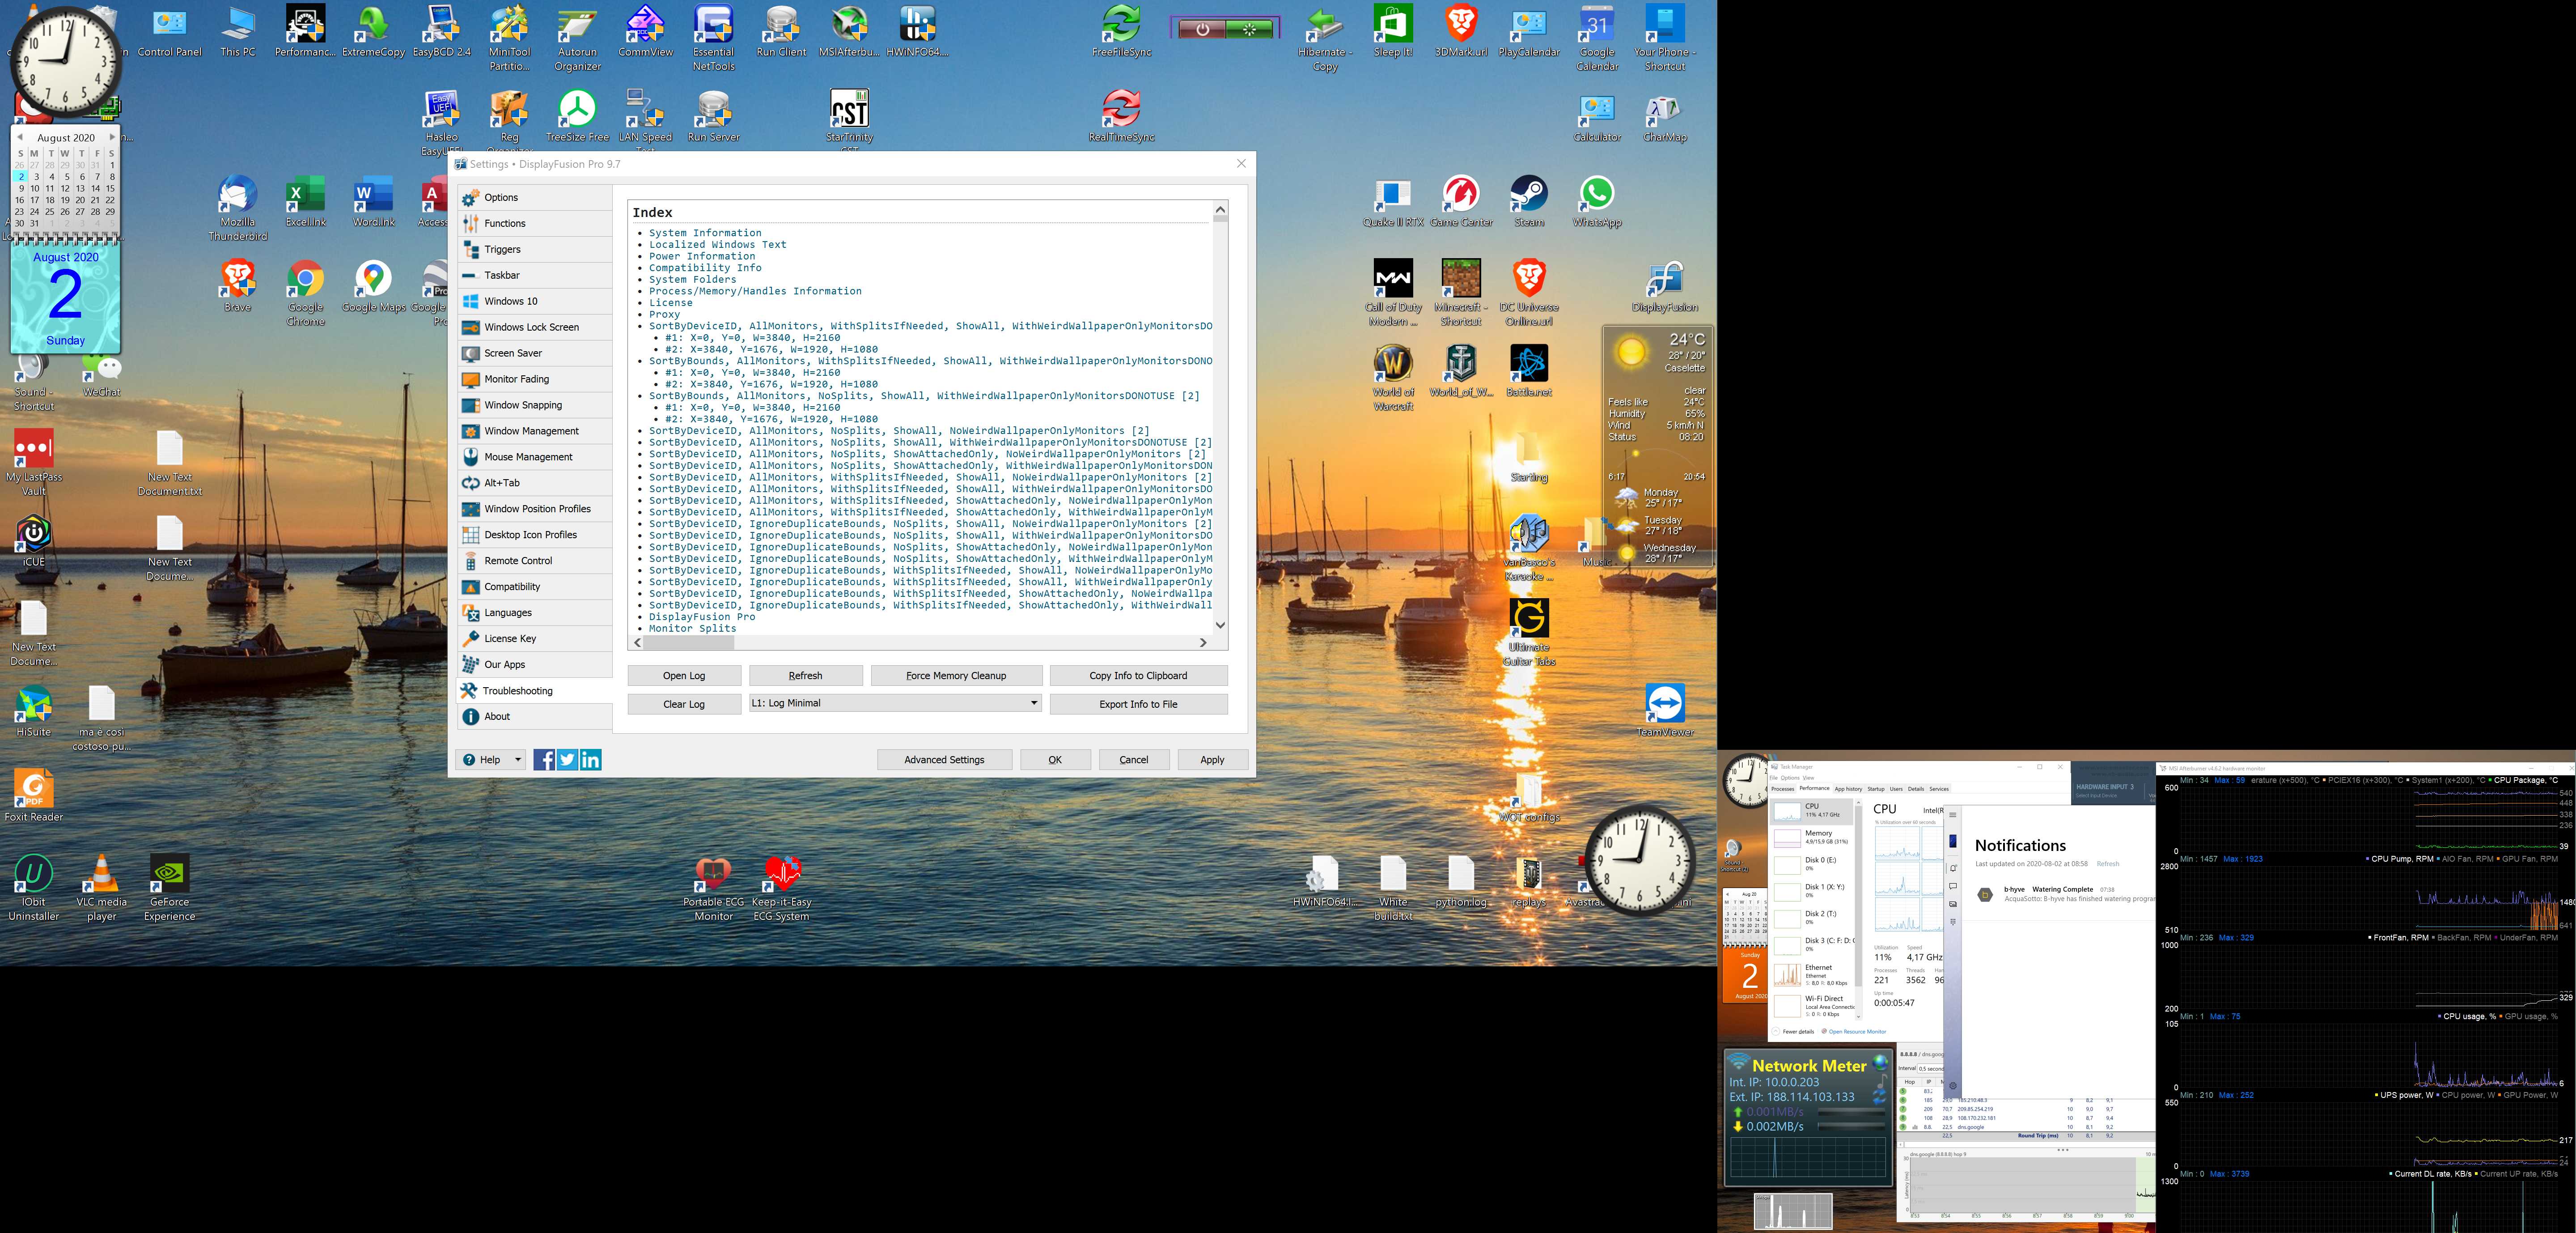
Task: Click the horizontal scrollbar right arrow in Index
Action: [x=1203, y=643]
